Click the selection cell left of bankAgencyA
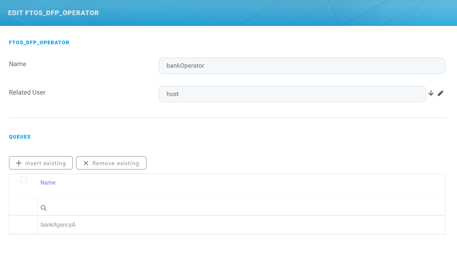The image size is (457, 258). (23, 225)
